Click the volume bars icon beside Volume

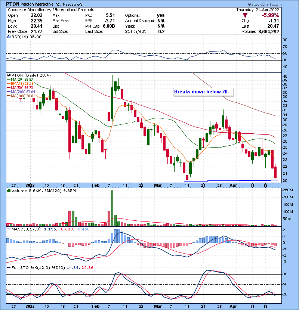click(x=9, y=190)
